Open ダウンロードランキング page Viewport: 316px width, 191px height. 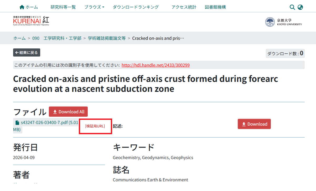coord(136,7)
